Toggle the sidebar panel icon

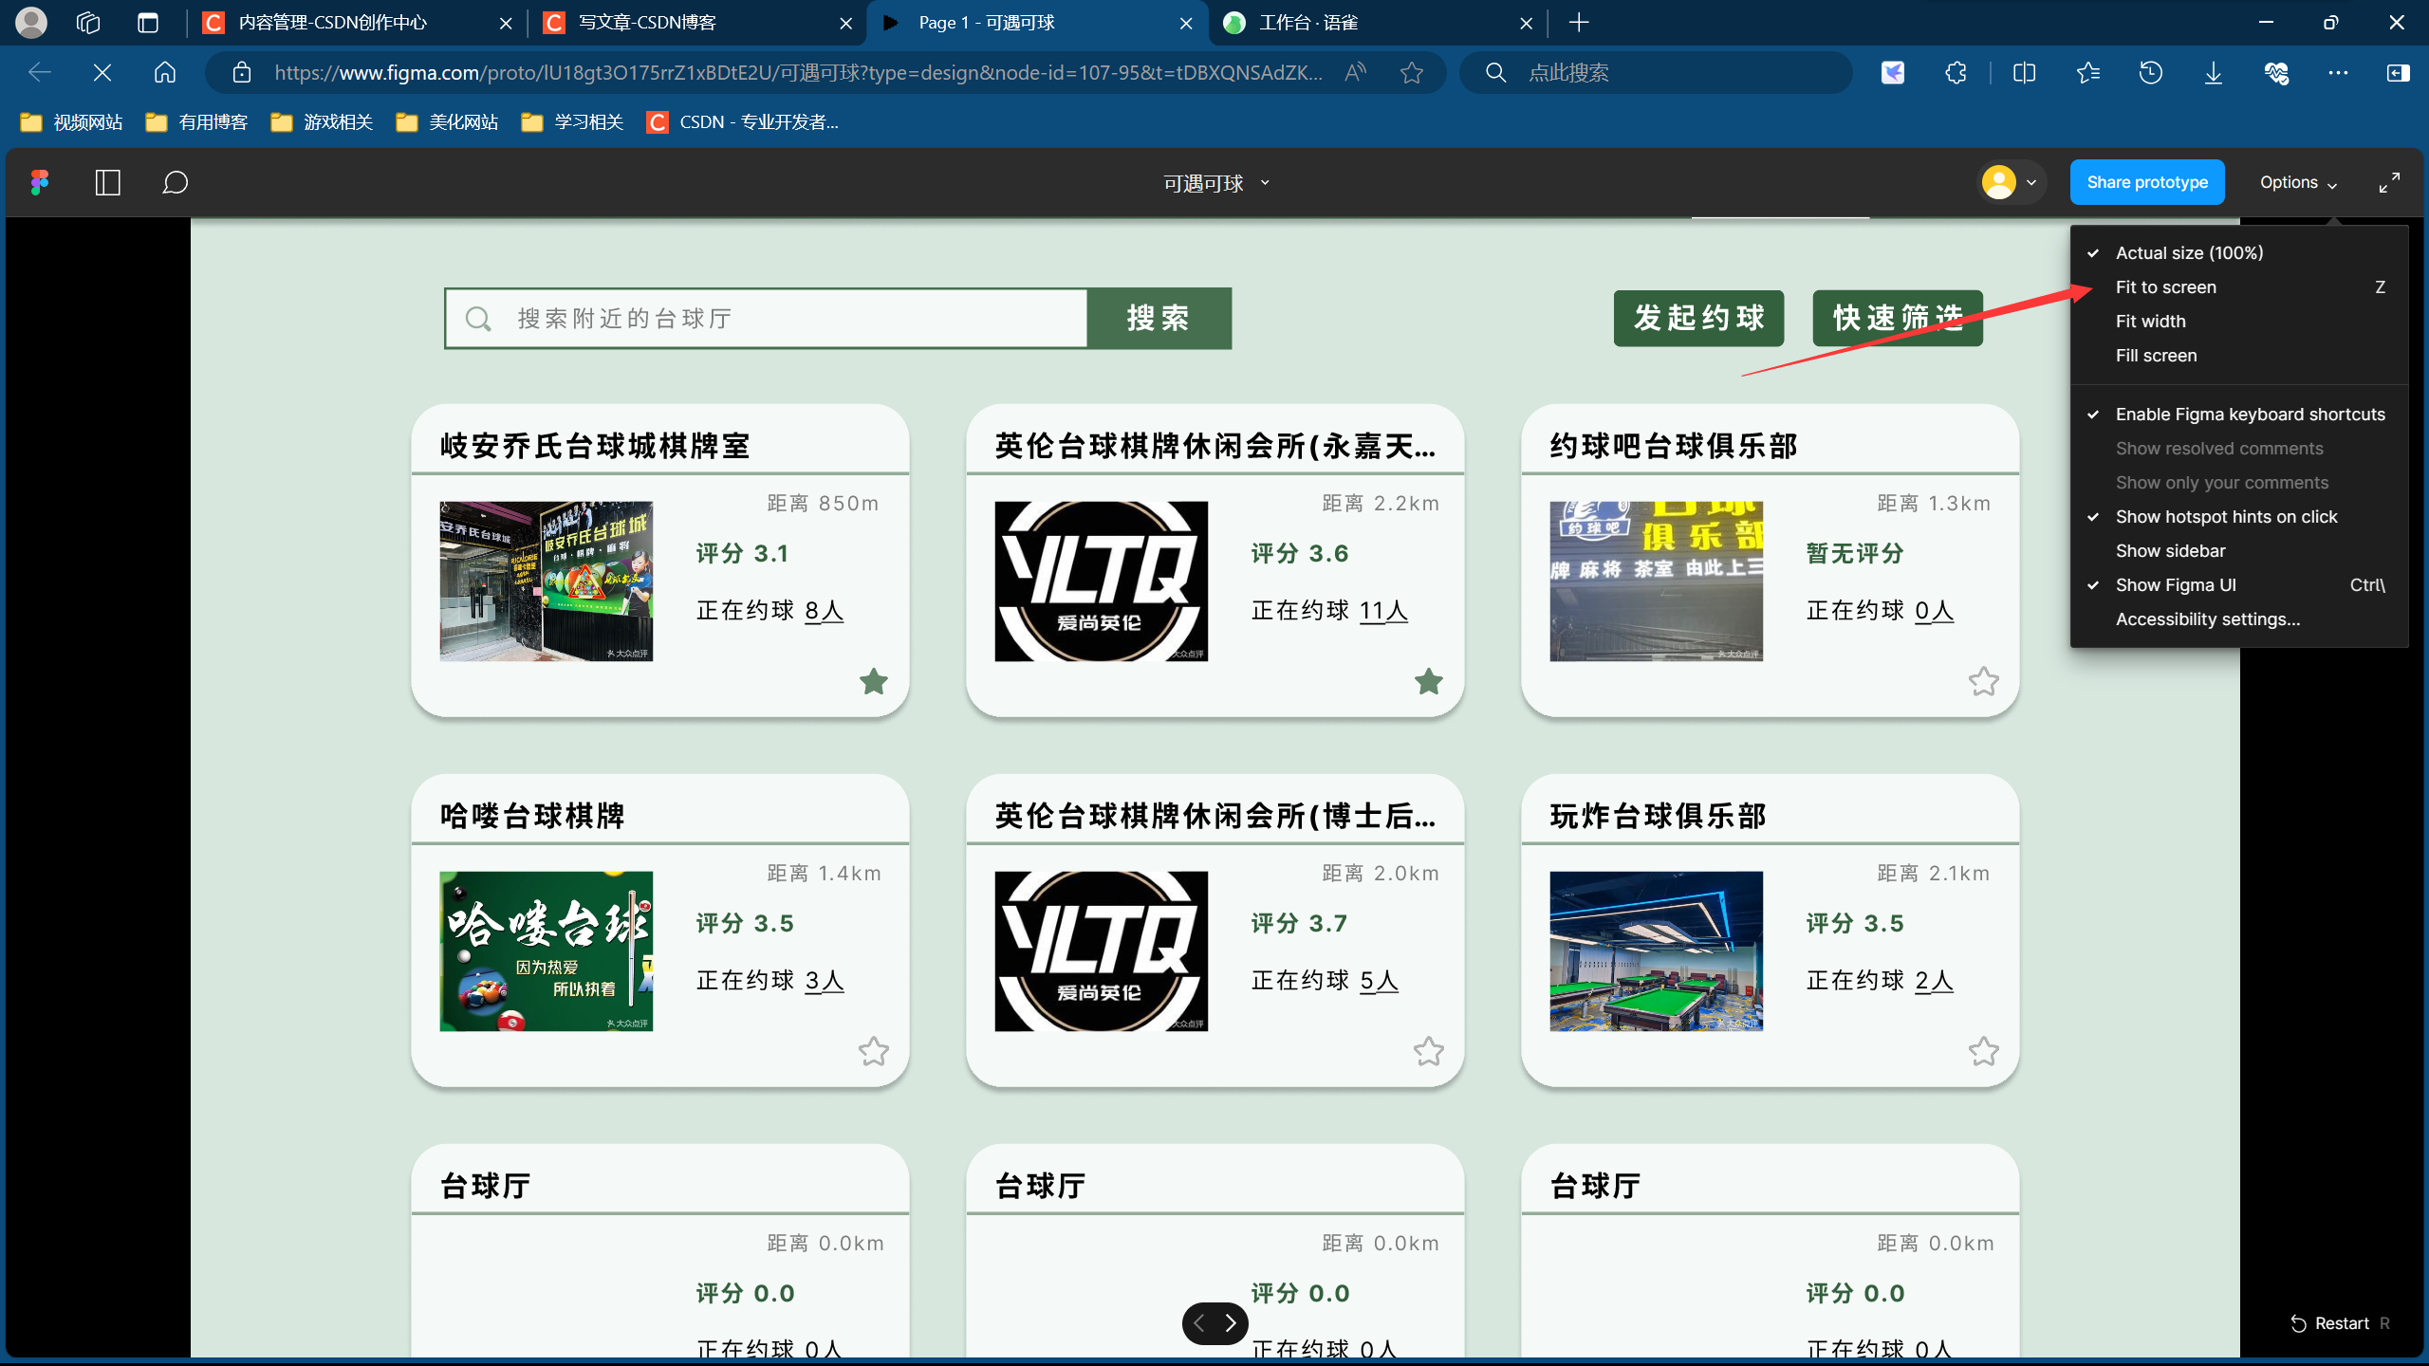pyautogui.click(x=108, y=182)
